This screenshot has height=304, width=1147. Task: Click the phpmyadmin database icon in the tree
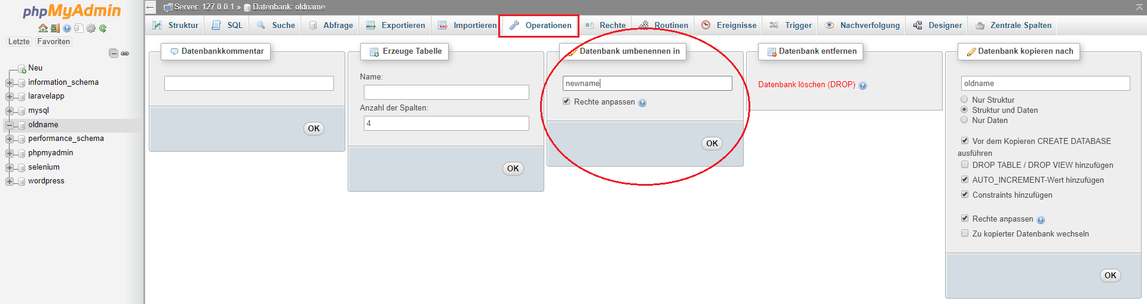pyautogui.click(x=22, y=153)
